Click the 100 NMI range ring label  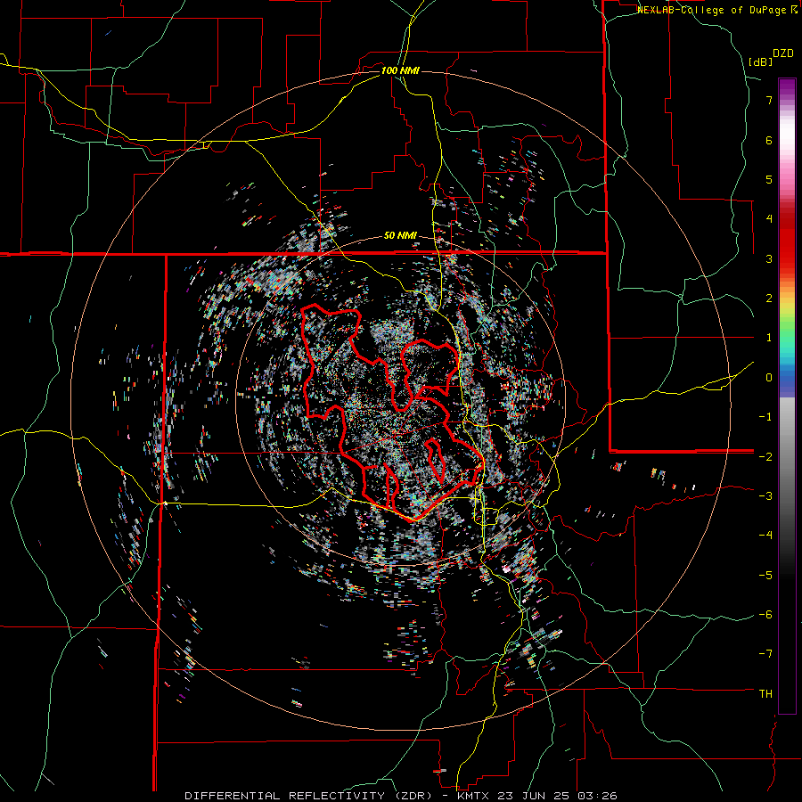(x=400, y=70)
